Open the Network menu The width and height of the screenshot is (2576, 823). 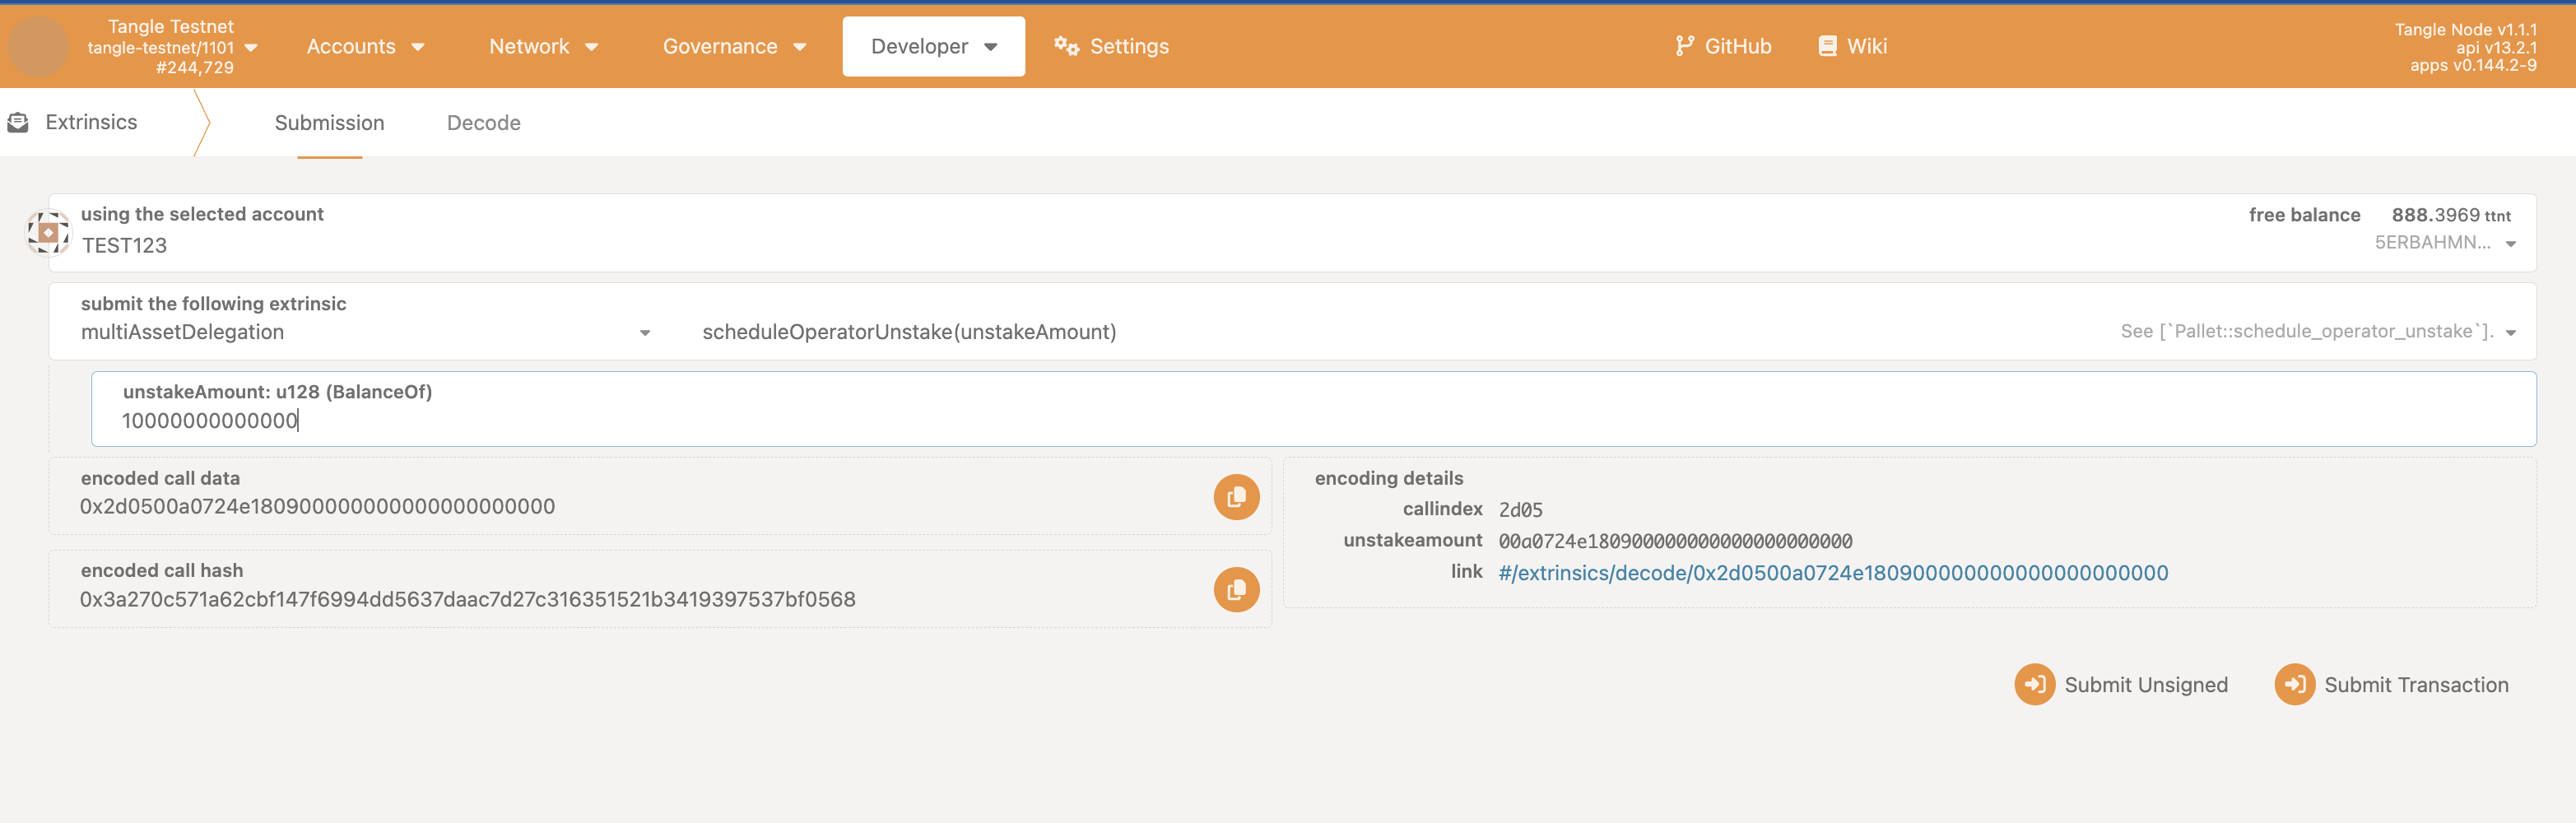pos(543,46)
